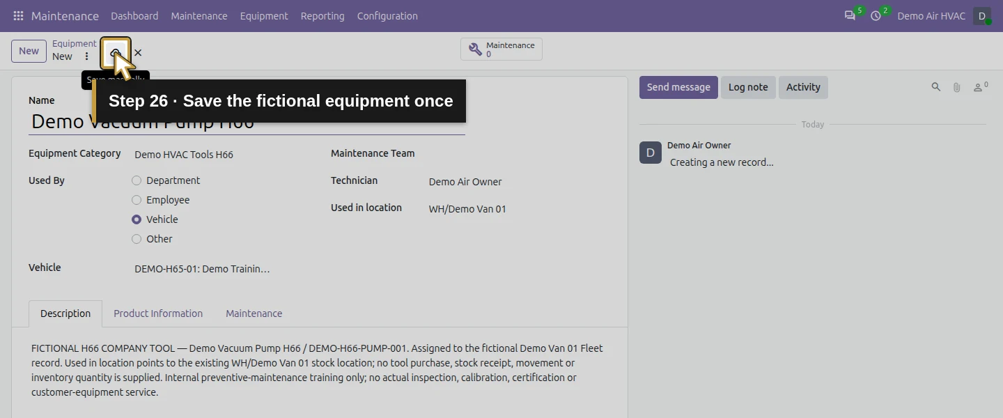Click the New button
Screen dimensions: 1003x418
(x=29, y=51)
